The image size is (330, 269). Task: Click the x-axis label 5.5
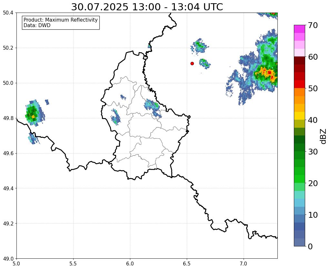click(73, 264)
